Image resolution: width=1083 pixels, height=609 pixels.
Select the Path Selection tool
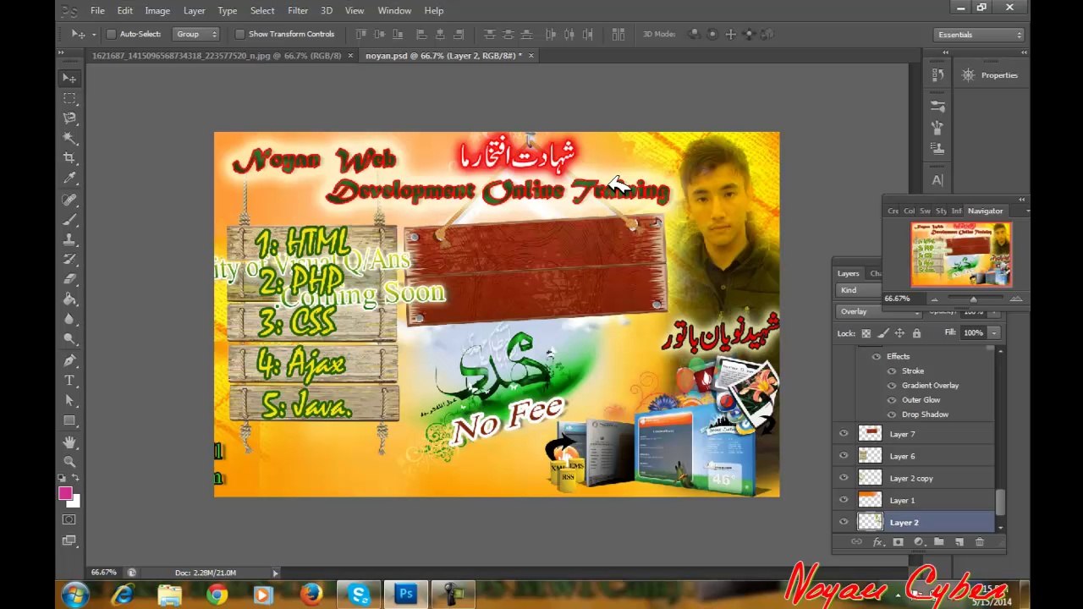pyautogui.click(x=69, y=401)
